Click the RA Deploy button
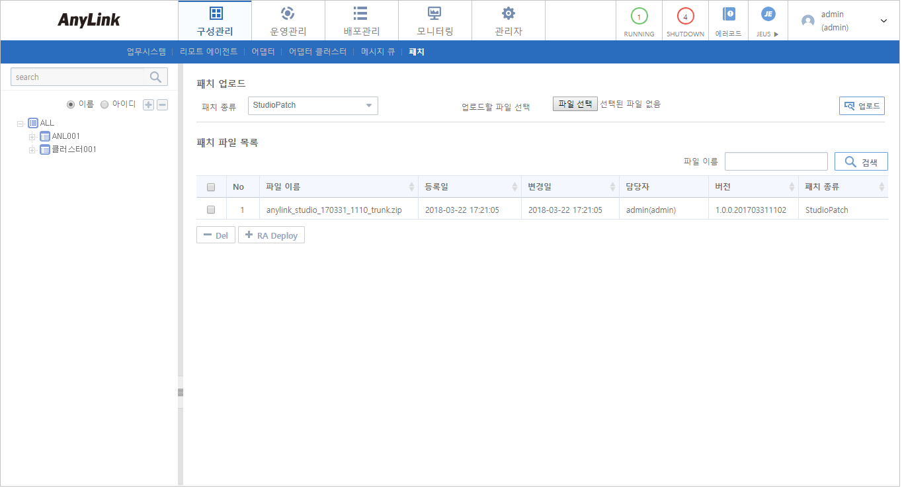 271,235
